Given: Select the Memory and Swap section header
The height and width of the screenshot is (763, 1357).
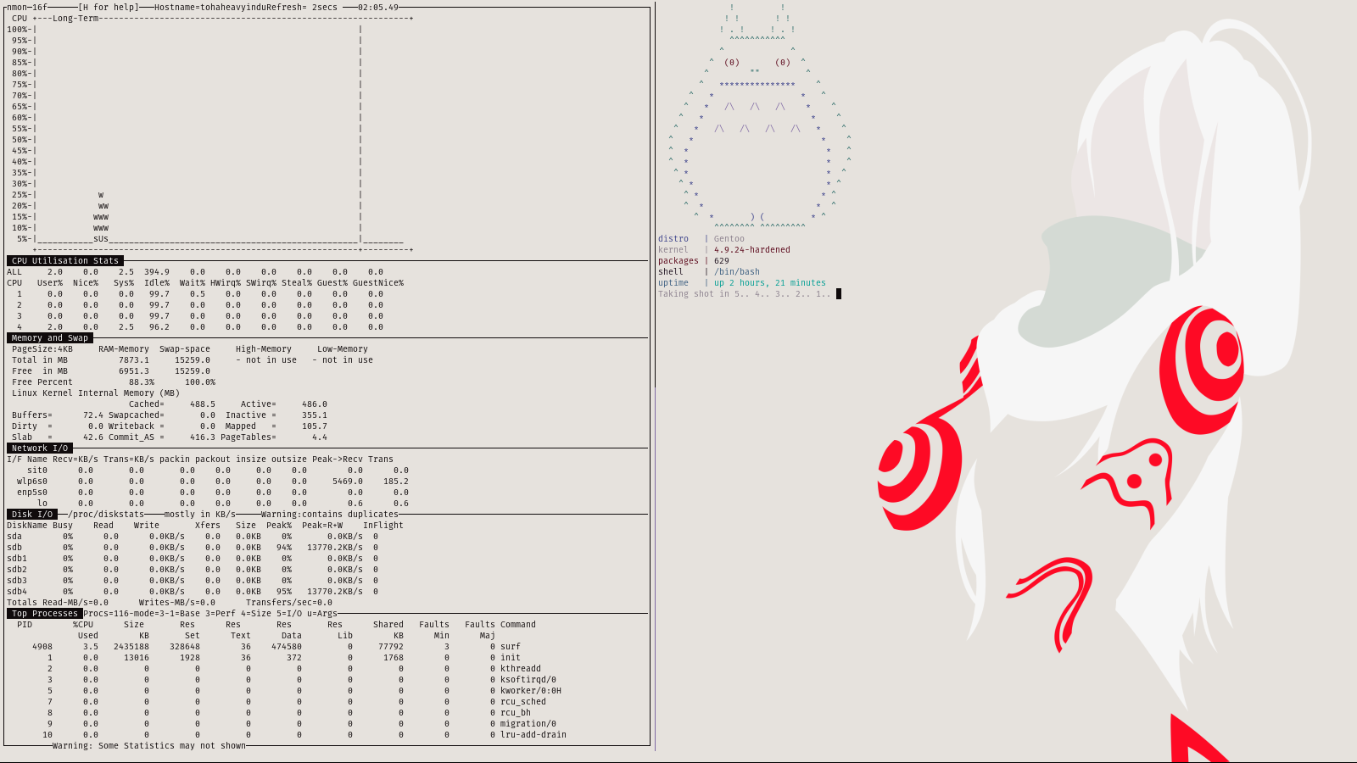Looking at the screenshot, I should point(49,337).
